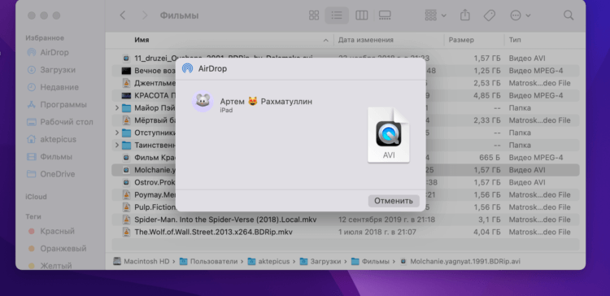Viewport: 610px width, 296px height.
Task: Open OneDrive in the sidebar
Action: (50, 174)
